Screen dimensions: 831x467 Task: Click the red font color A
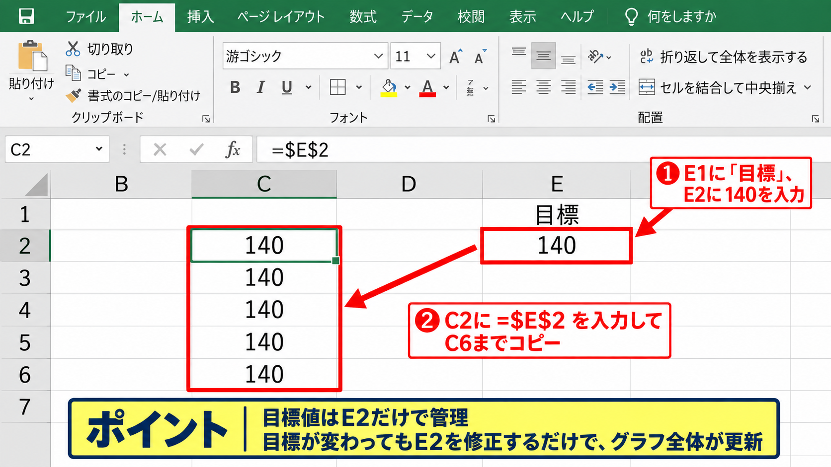tap(427, 87)
